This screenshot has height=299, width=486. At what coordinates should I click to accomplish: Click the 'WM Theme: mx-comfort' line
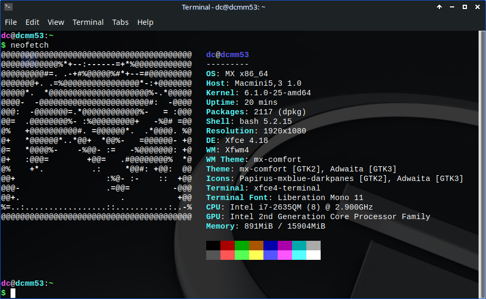[253, 160]
